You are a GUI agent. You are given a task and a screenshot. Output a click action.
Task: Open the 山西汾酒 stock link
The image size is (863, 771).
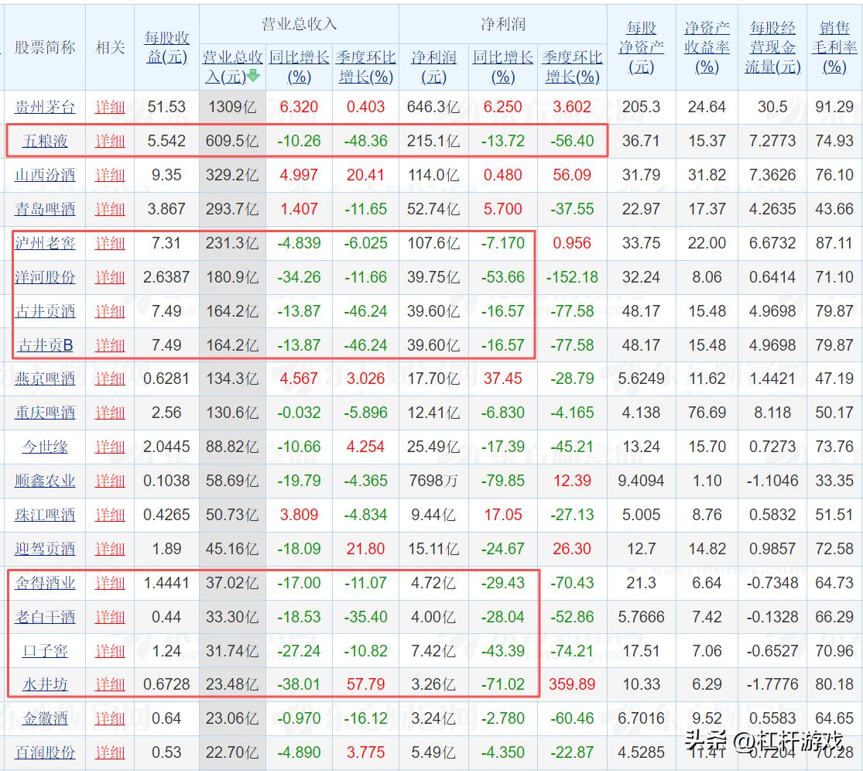45,175
